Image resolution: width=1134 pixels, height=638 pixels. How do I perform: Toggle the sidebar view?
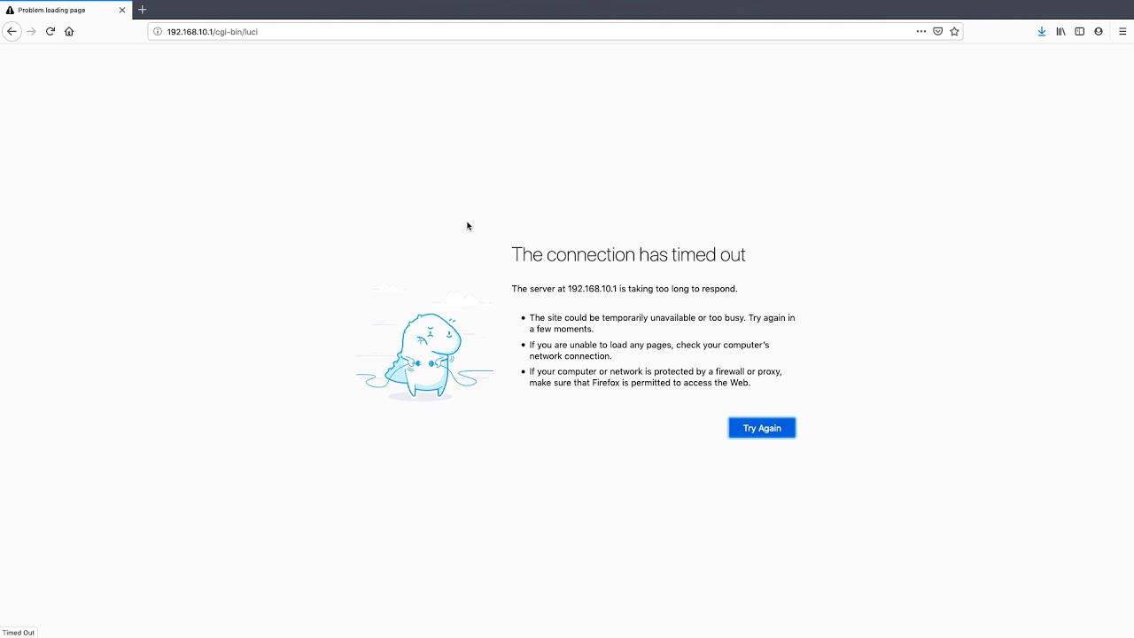[x=1079, y=31]
